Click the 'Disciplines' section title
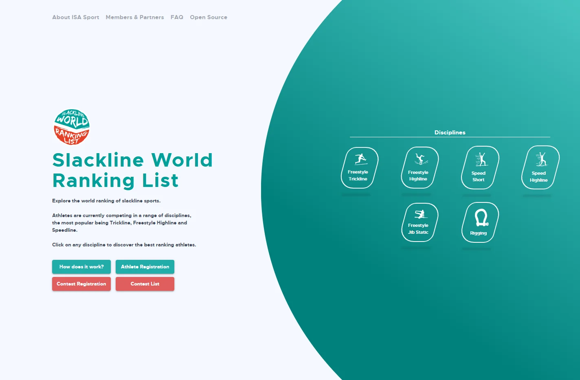 pos(450,132)
